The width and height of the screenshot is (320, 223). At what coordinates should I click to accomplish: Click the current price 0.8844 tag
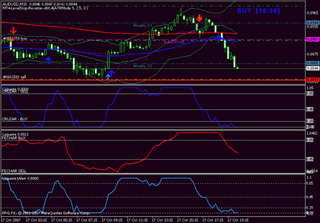(x=312, y=69)
